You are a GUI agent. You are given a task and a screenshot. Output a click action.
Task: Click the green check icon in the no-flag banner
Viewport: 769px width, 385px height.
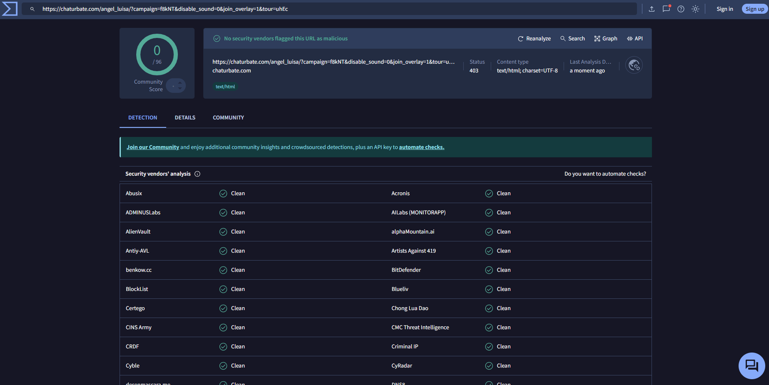pos(217,38)
